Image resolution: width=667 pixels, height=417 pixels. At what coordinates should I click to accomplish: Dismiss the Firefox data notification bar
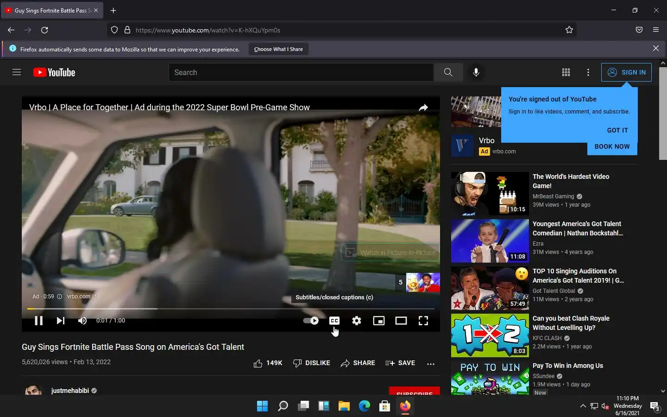coord(656,48)
